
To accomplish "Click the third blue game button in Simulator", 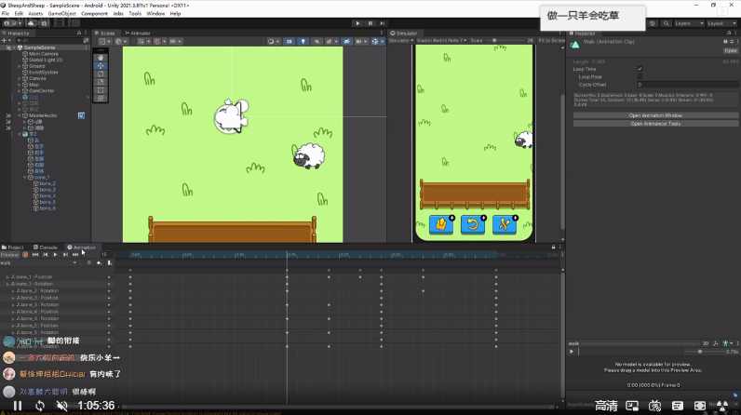I will [505, 224].
